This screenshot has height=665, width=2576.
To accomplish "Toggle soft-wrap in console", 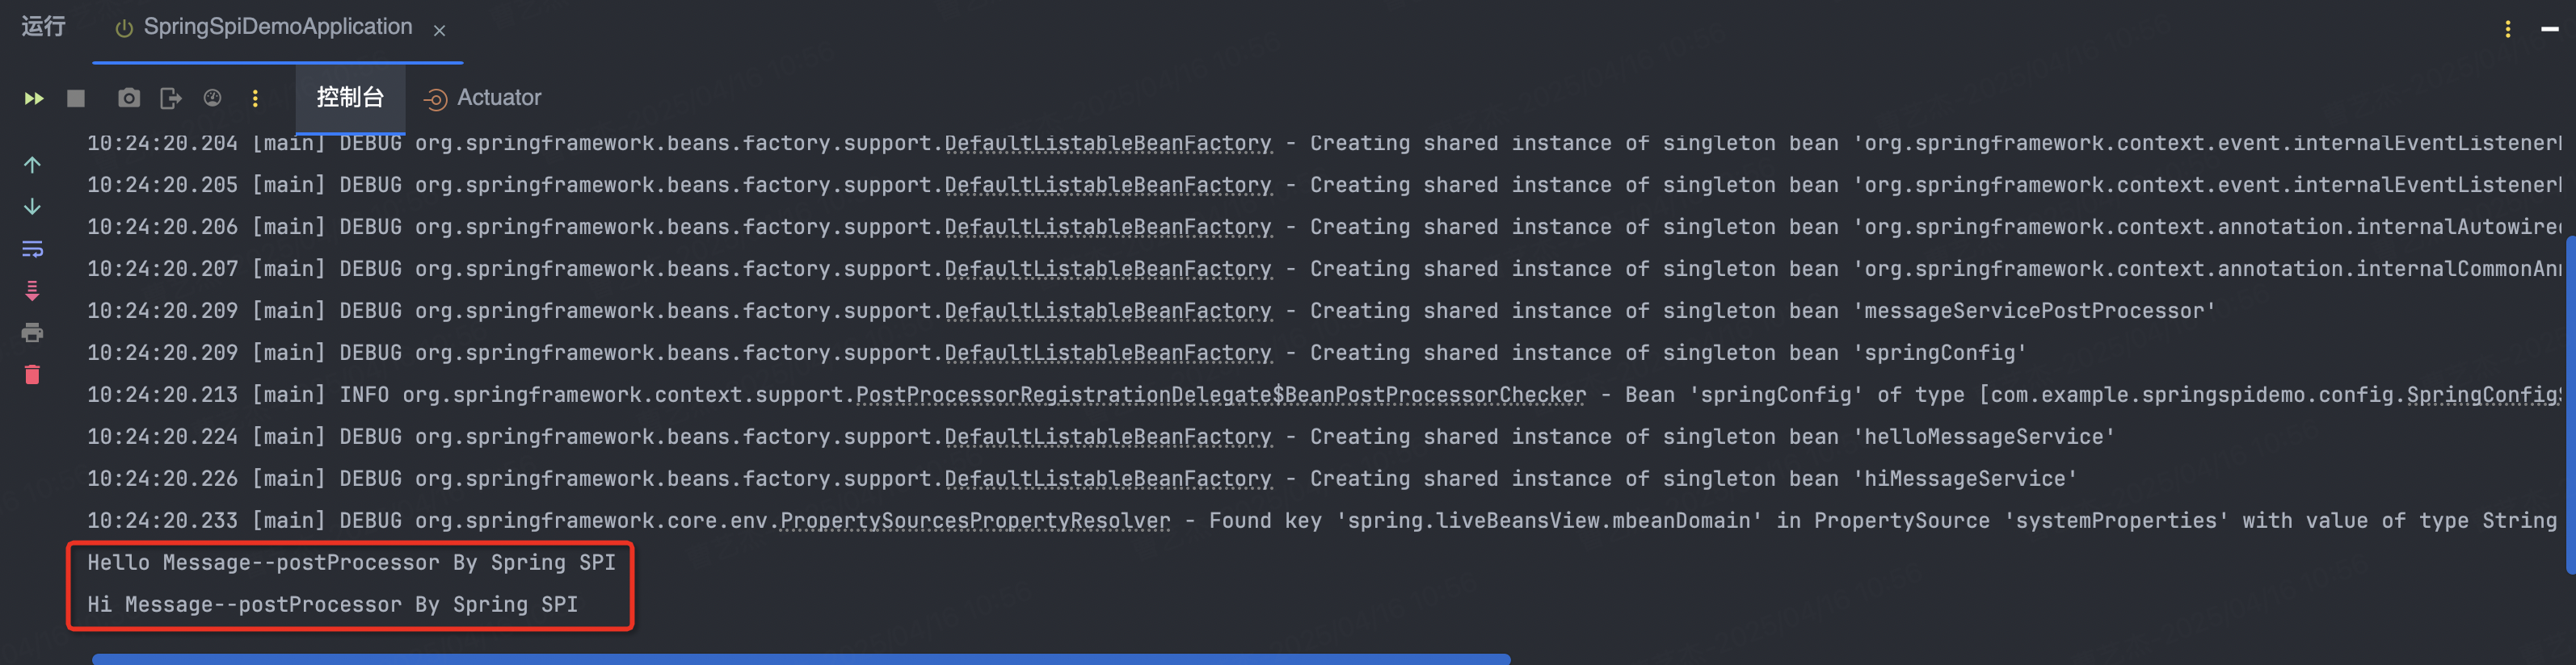I will coord(32,249).
